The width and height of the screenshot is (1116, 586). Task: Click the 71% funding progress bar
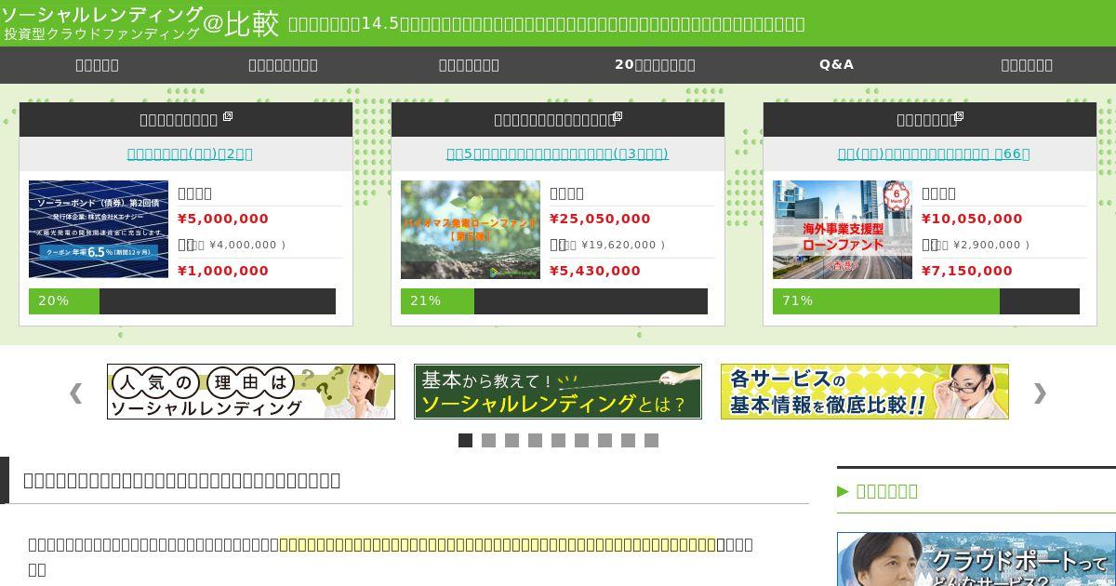click(926, 300)
